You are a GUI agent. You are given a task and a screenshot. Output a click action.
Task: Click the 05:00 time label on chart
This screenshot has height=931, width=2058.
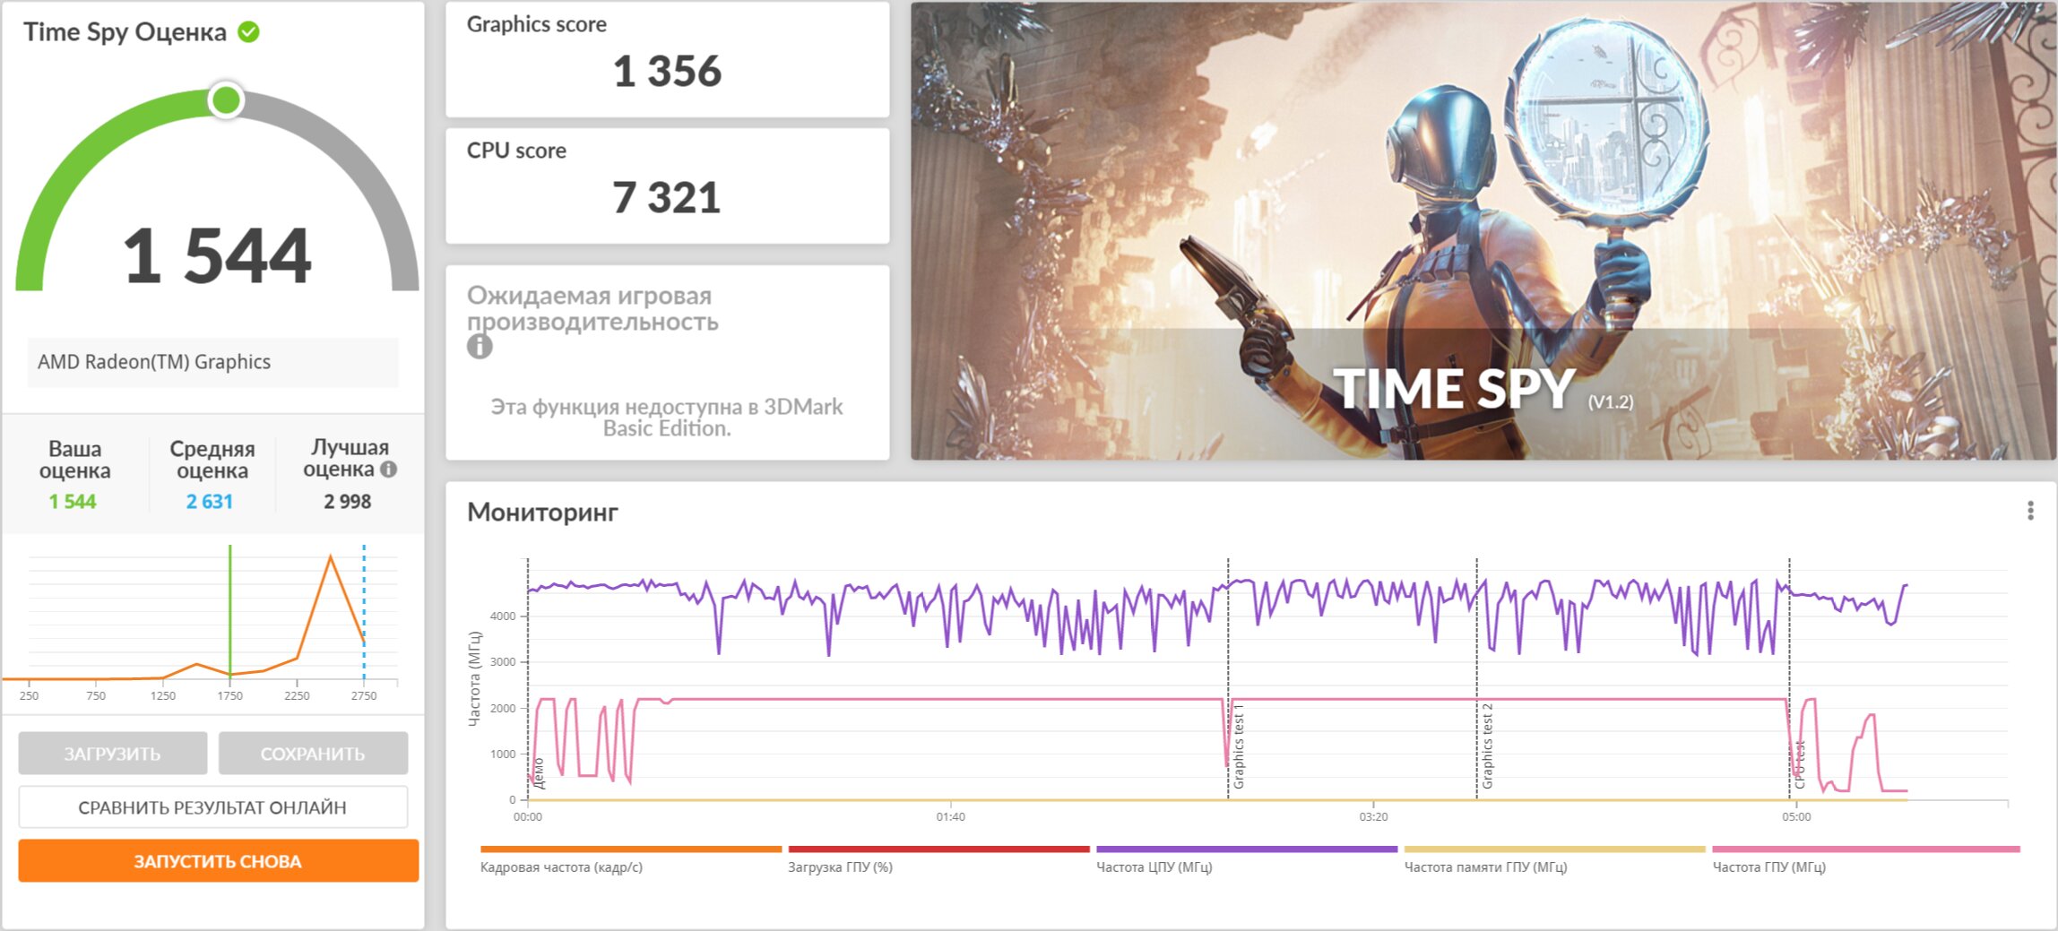(1796, 816)
